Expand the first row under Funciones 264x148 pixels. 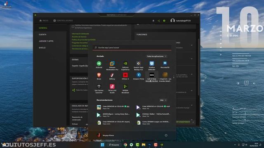pos(191,45)
